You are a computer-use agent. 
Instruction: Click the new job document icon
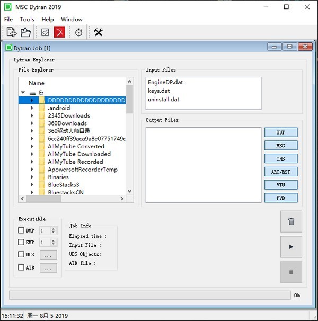[x=12, y=32]
